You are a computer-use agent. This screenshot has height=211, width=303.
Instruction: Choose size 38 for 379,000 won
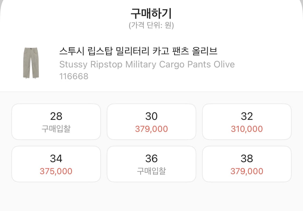[247, 164]
